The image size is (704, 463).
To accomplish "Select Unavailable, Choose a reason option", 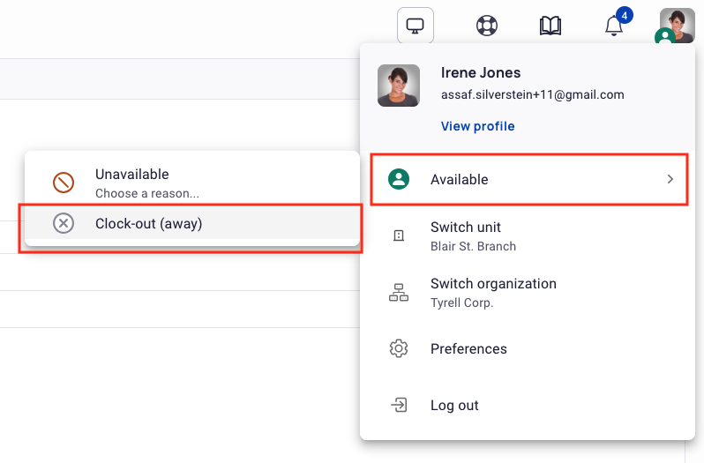I will [192, 183].
